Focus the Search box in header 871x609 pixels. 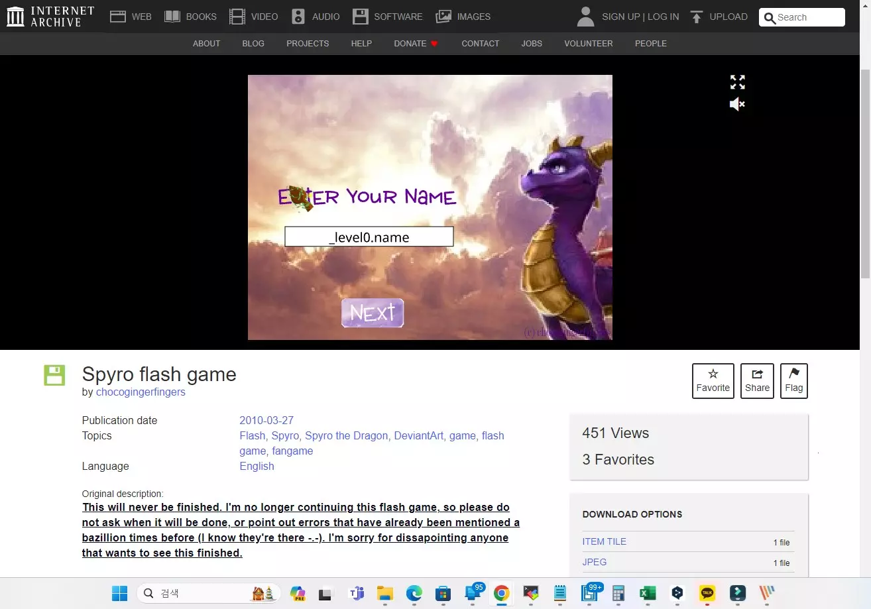point(801,17)
